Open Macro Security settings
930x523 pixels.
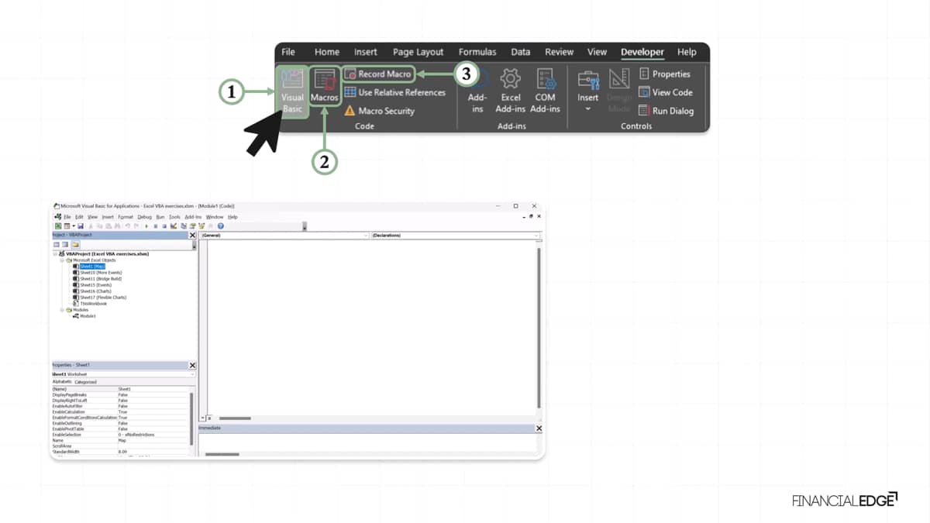tap(379, 111)
